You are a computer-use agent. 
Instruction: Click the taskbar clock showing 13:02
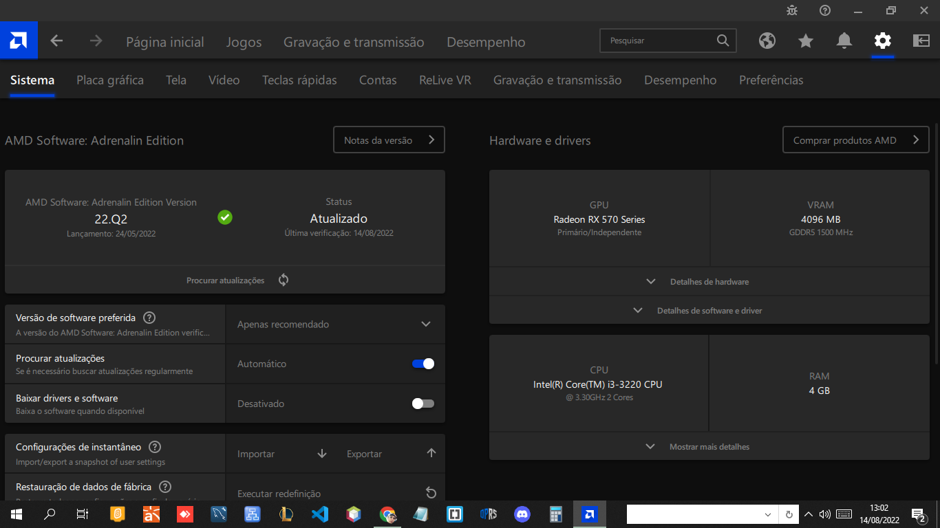879,514
